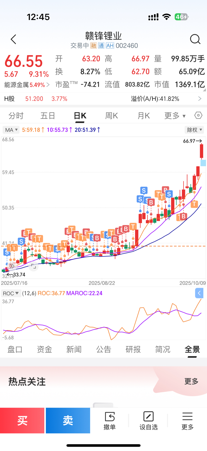
Task: Tap ROC:36.77 indicator value
Action: click(x=51, y=293)
